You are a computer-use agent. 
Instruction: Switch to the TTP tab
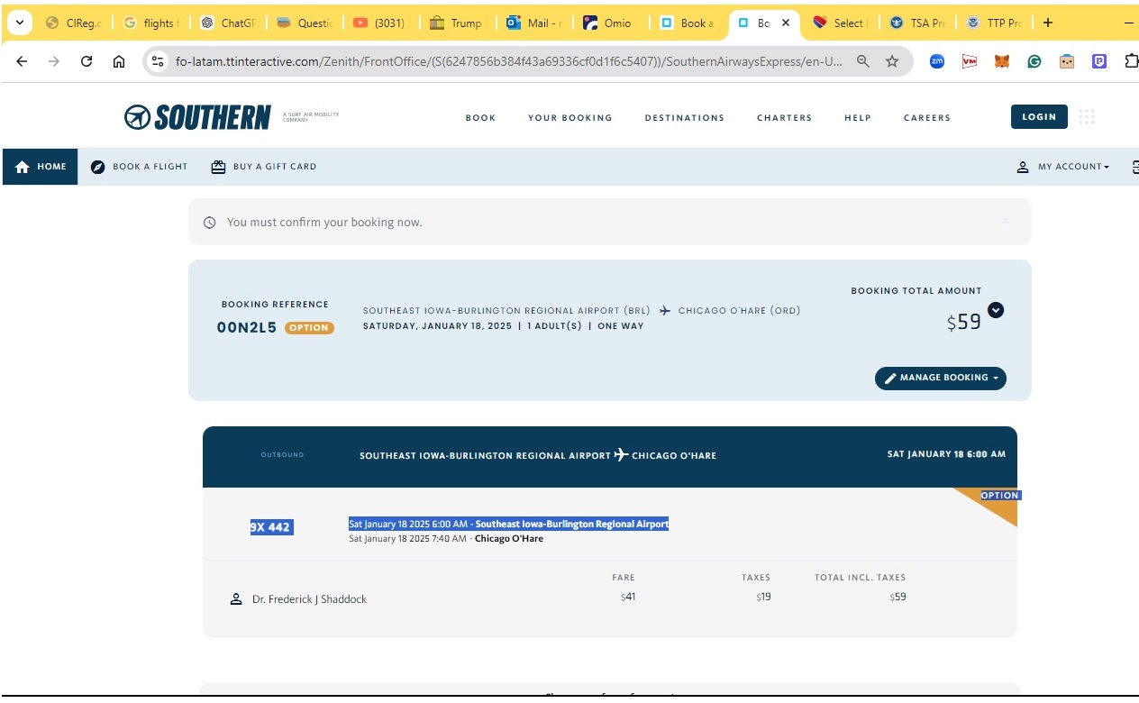(x=993, y=23)
